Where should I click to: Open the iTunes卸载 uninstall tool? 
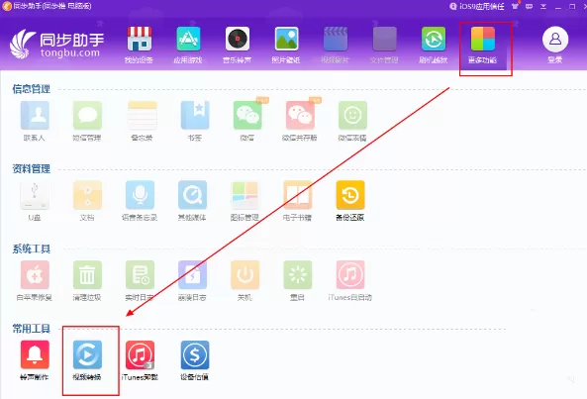140,360
